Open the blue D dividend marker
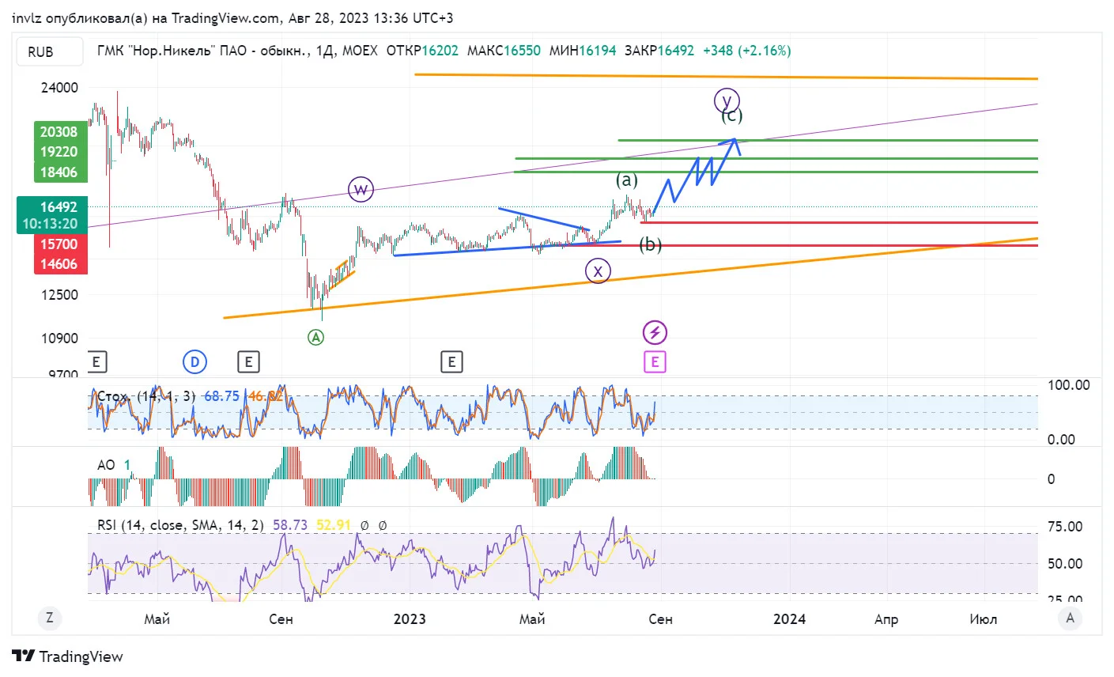 click(194, 362)
